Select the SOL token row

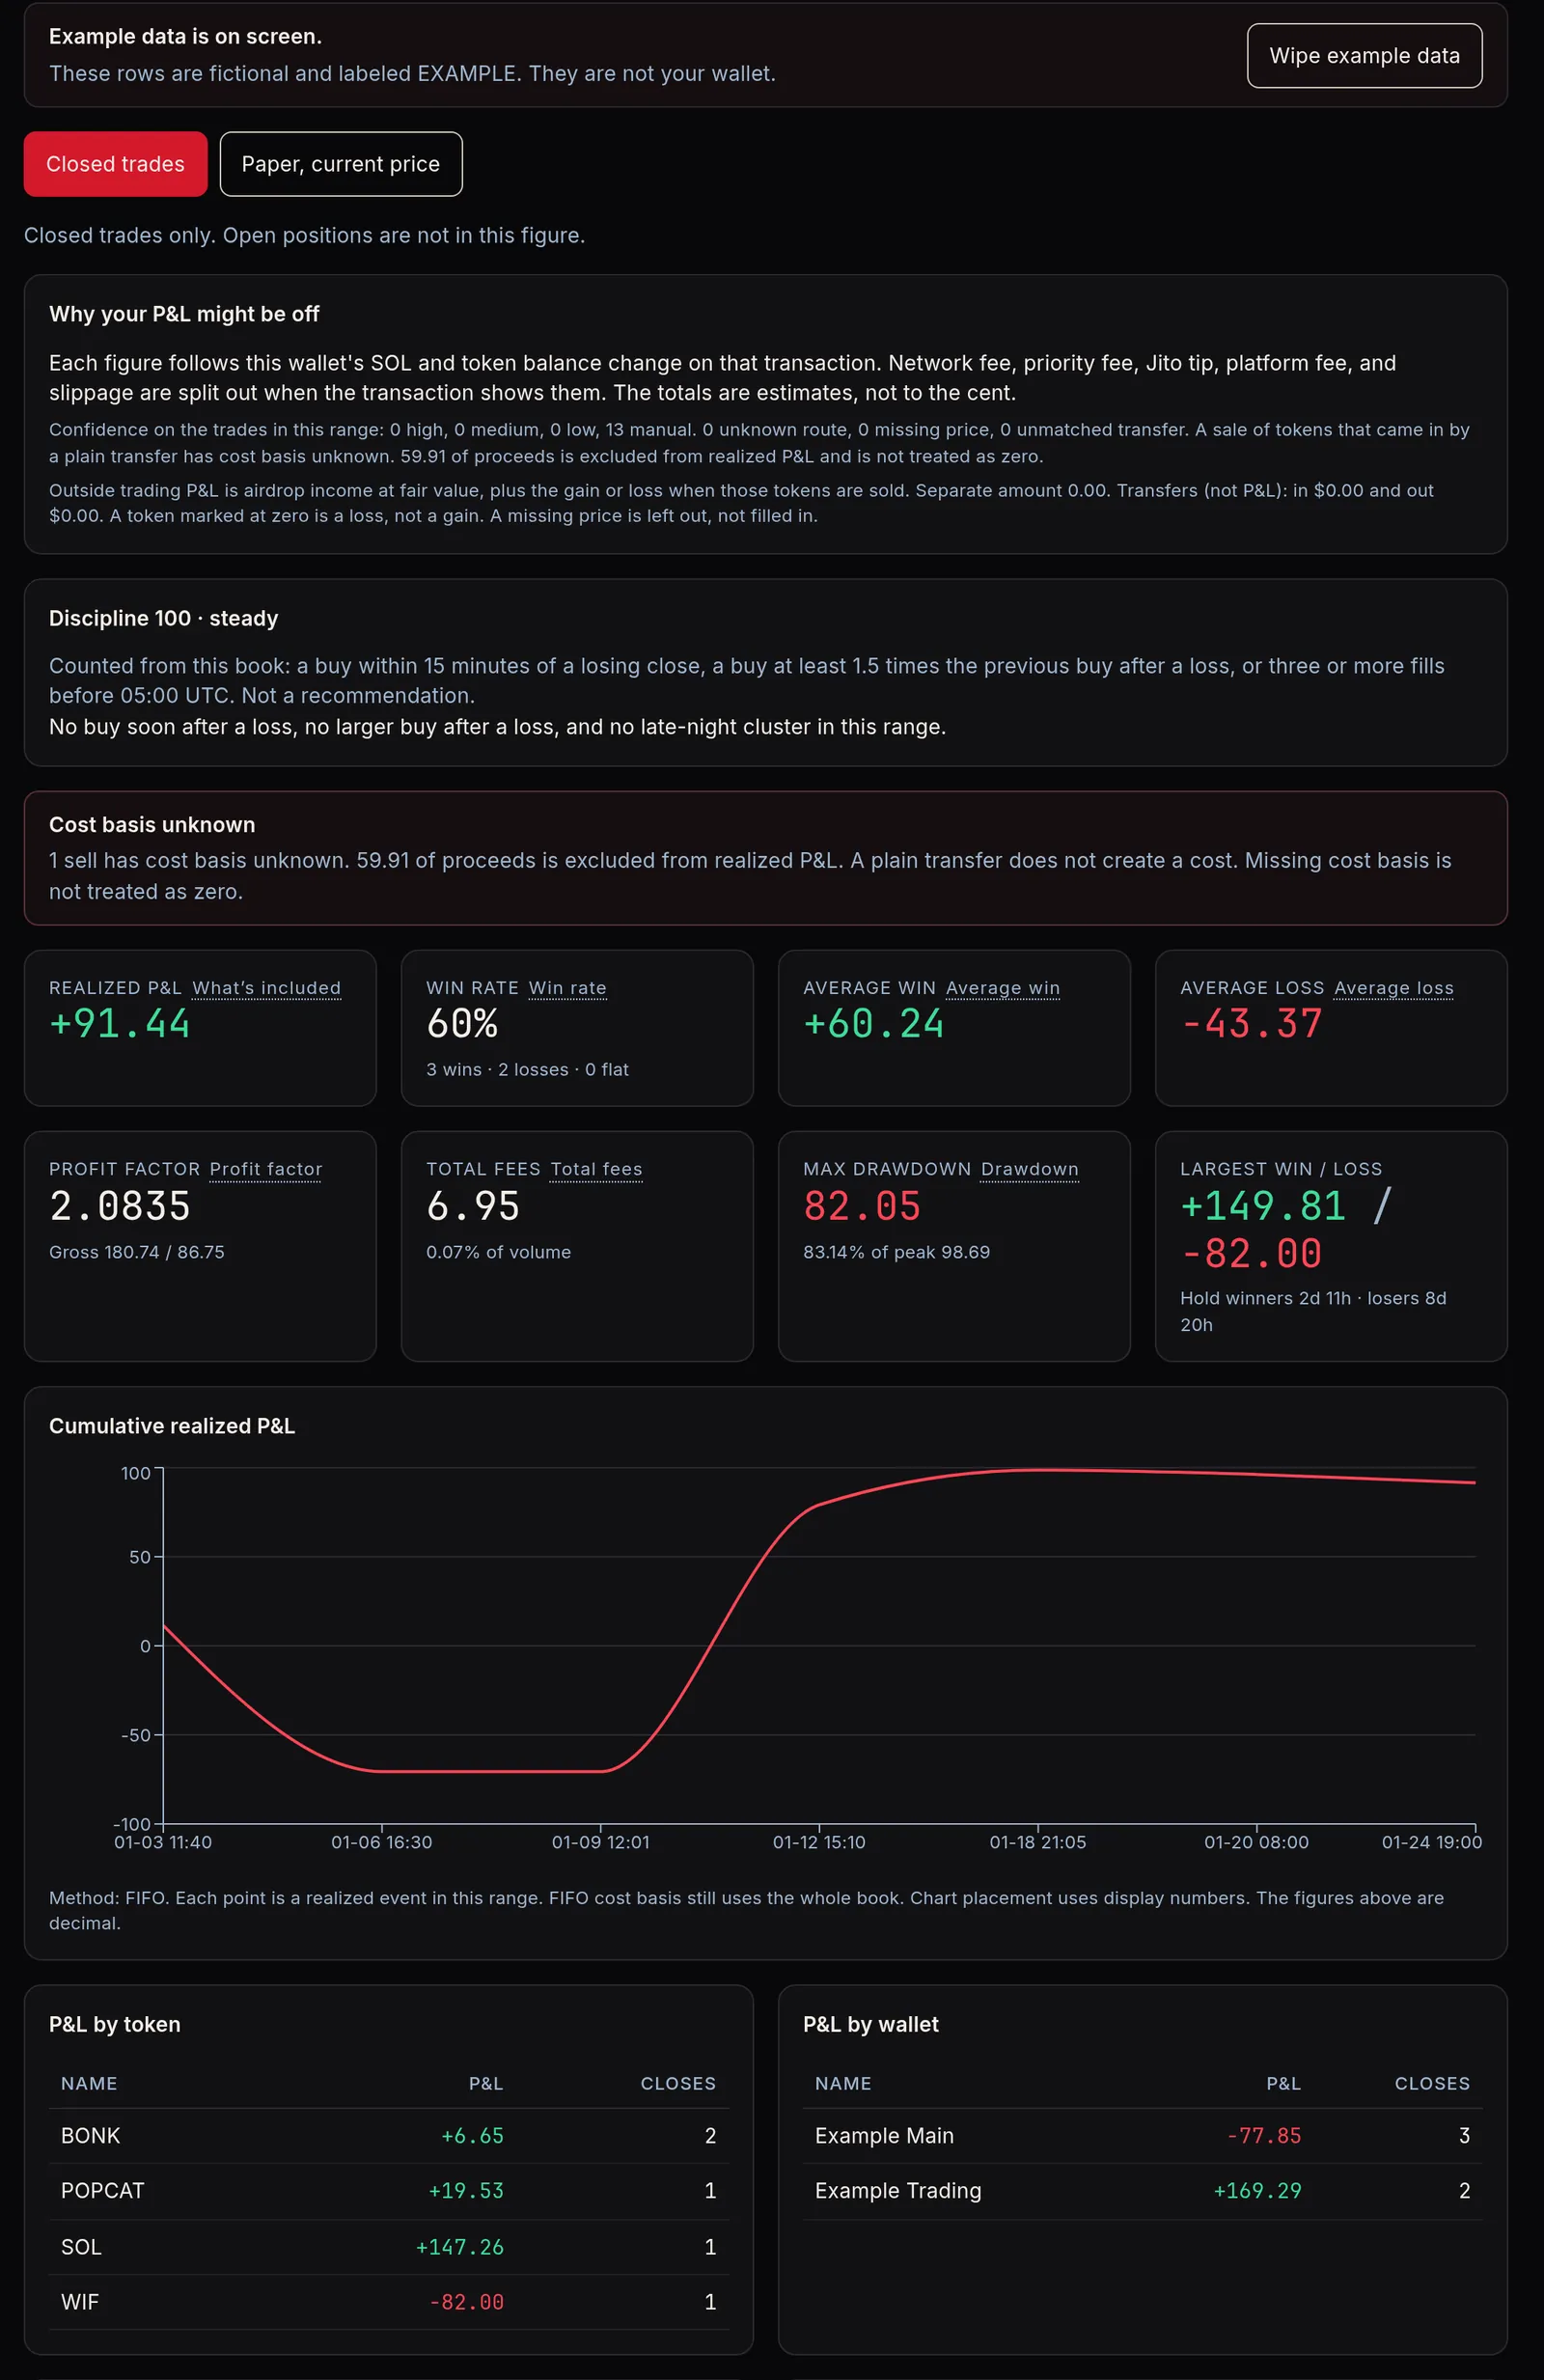pyautogui.click(x=388, y=2247)
